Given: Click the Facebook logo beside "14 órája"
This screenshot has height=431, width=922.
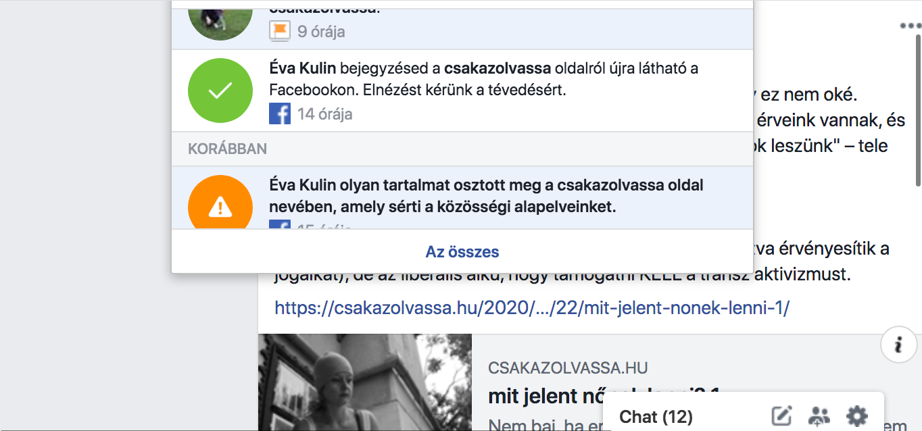Looking at the screenshot, I should point(279,113).
